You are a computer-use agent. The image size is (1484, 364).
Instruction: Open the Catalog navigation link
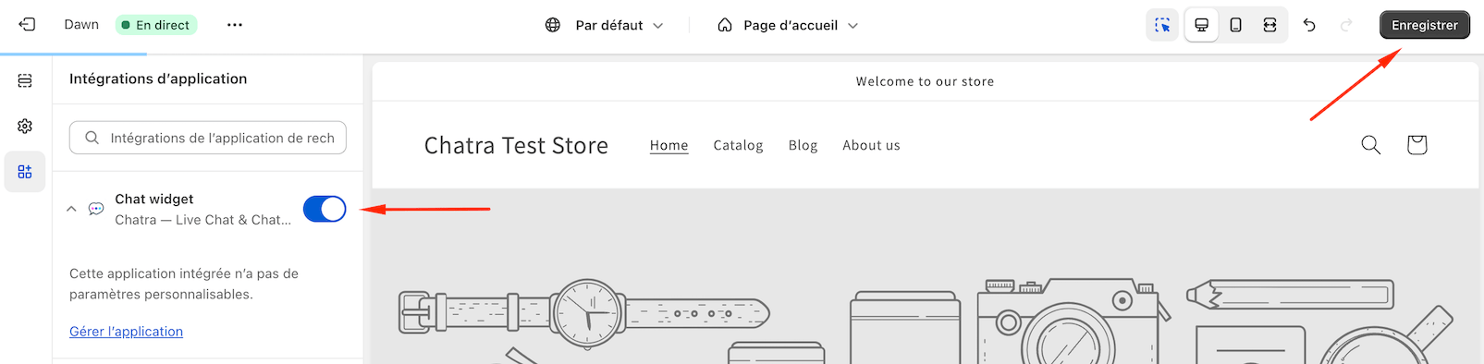(738, 145)
